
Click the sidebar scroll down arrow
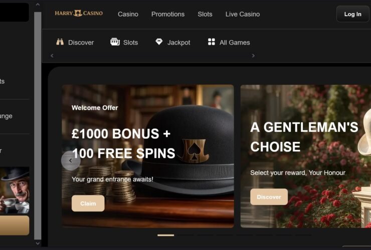[38, 243]
